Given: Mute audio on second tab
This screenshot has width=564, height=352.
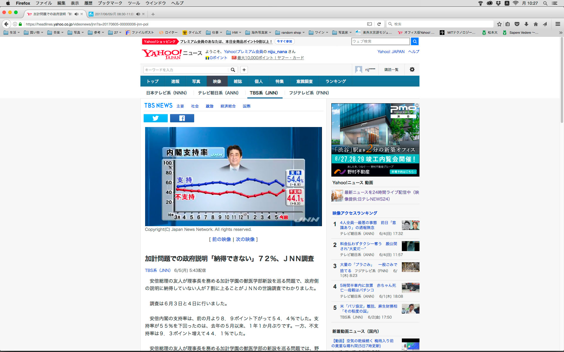Looking at the screenshot, I should pos(138,14).
